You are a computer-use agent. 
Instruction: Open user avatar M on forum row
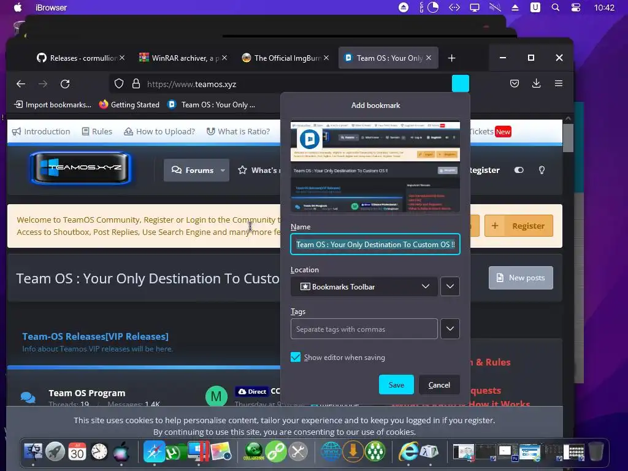click(x=216, y=396)
